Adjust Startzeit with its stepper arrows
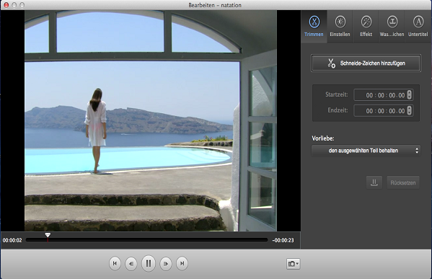 click(410, 94)
